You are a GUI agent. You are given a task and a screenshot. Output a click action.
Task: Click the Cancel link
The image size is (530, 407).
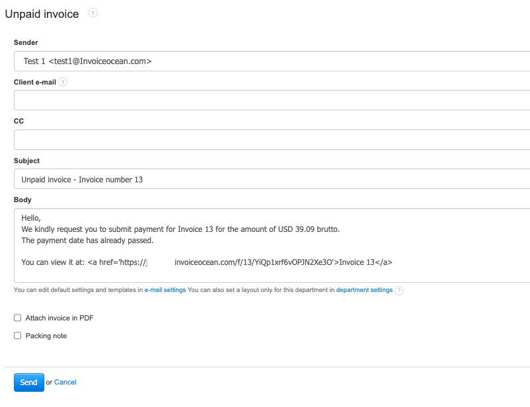click(x=65, y=382)
